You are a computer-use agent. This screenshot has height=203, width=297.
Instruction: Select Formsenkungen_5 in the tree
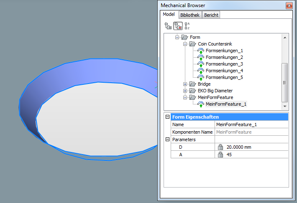pyautogui.click(x=224, y=77)
